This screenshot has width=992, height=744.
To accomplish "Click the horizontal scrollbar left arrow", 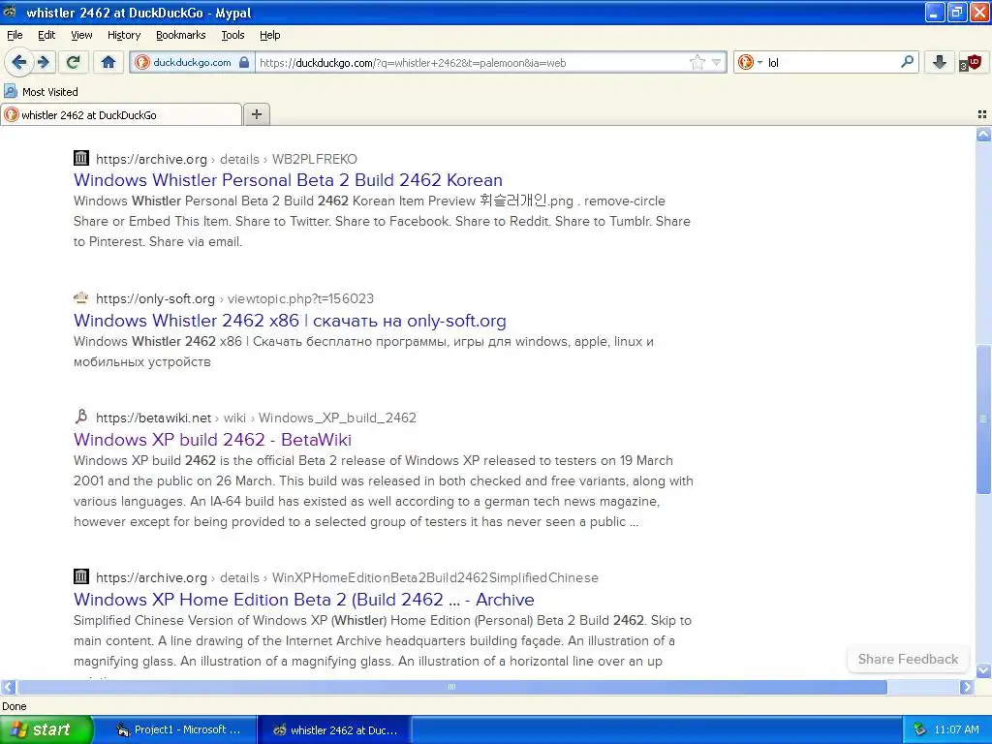I will (x=8, y=687).
